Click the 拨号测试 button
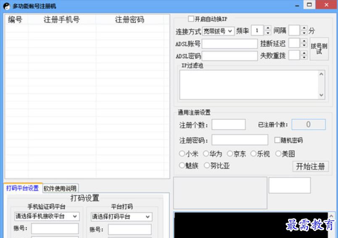Screen dimensions: 338x238 tap(319, 49)
